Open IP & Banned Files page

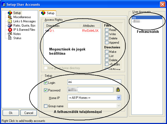click(24, 30)
